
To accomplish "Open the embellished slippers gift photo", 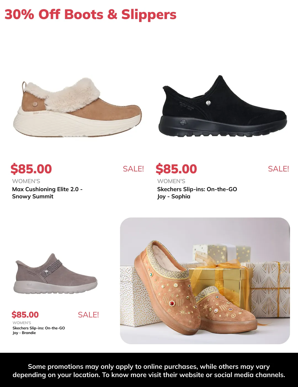I will click(205, 281).
